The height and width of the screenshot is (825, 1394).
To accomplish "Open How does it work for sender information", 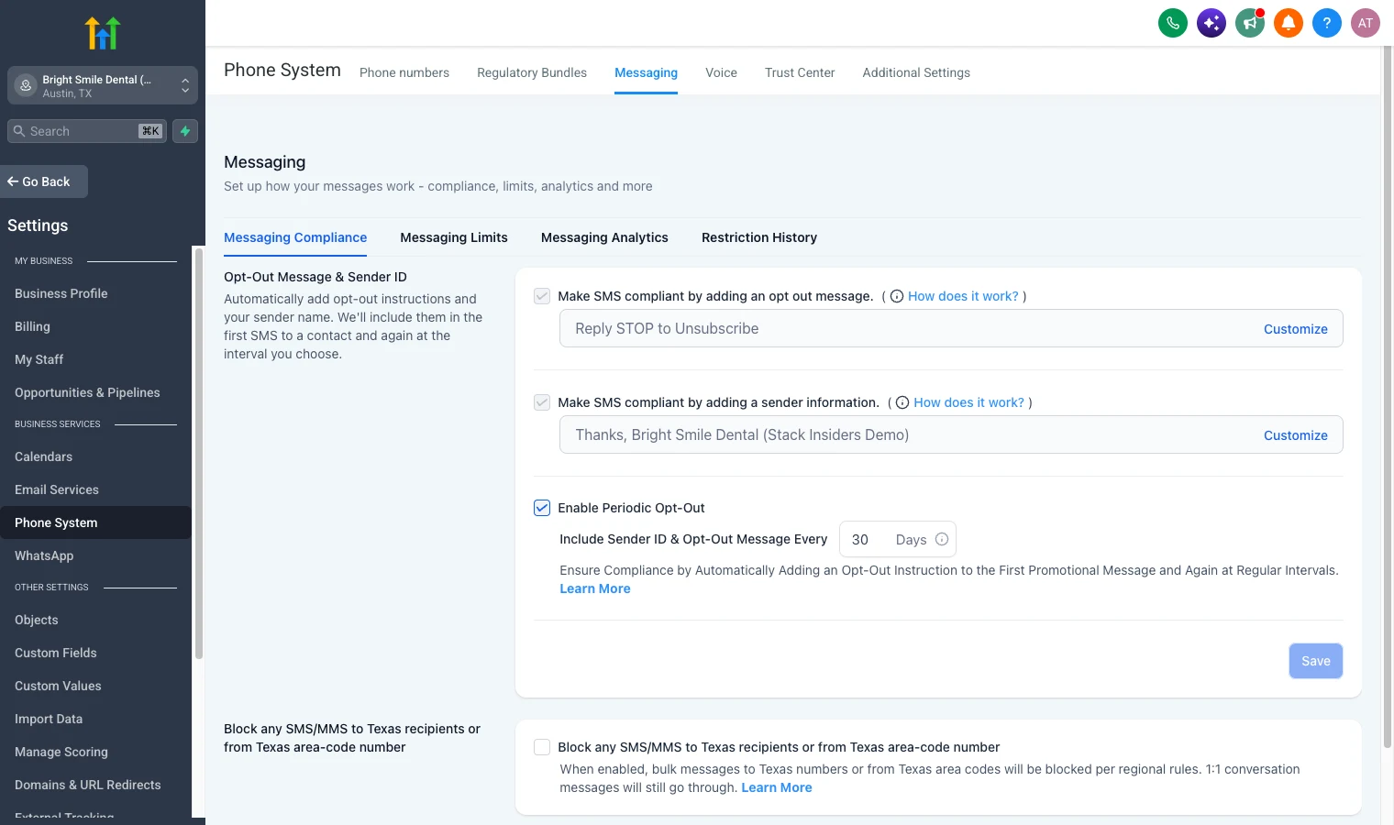I will pyautogui.click(x=968, y=402).
